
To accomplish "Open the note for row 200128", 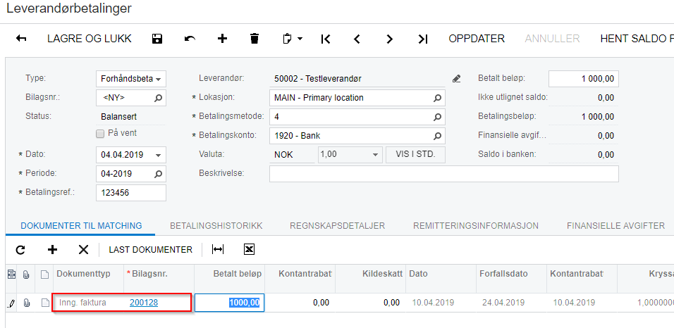I will click(x=44, y=303).
